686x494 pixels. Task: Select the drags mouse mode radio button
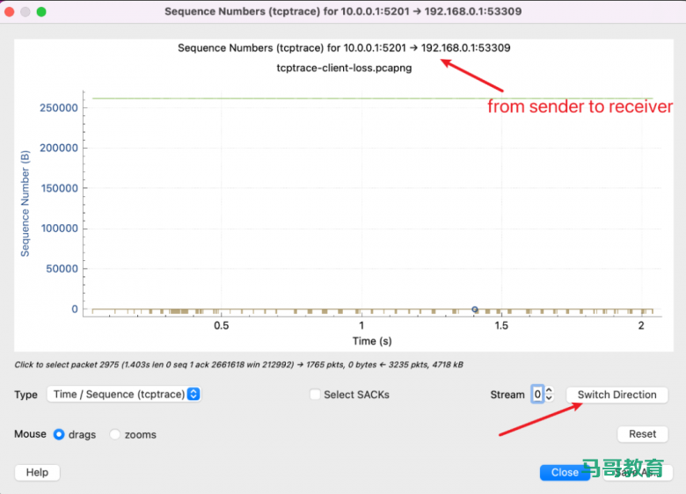tap(59, 434)
